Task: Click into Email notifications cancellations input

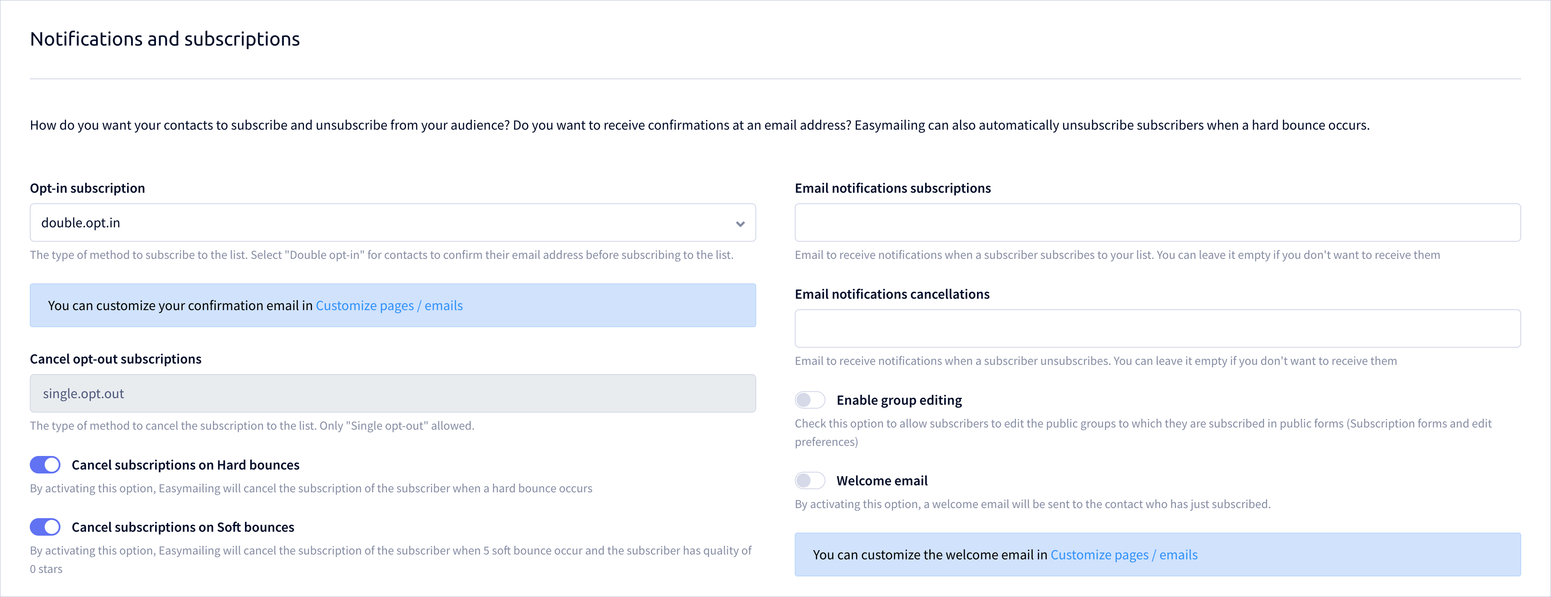Action: 1157,329
